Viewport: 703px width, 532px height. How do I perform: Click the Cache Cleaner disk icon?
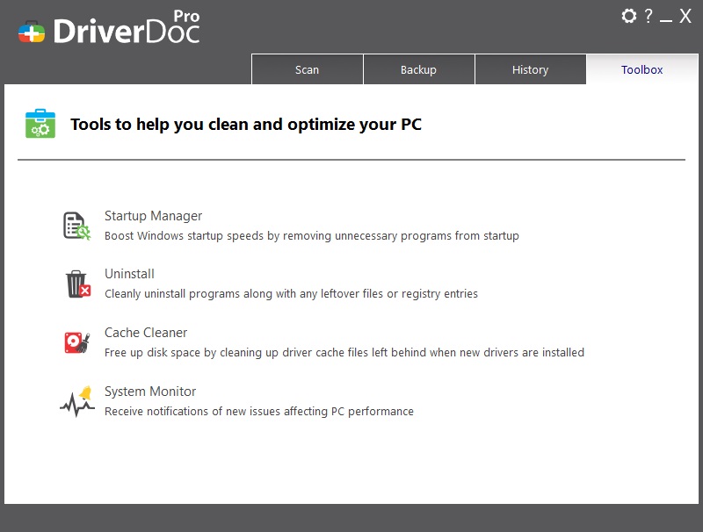76,342
